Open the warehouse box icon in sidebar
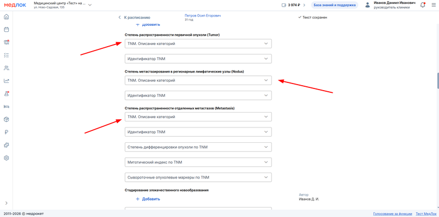Viewport: 439px width, 217px height. pos(7,119)
